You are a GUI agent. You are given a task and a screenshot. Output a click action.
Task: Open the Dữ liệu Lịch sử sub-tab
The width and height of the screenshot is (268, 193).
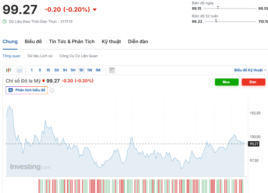(40, 56)
